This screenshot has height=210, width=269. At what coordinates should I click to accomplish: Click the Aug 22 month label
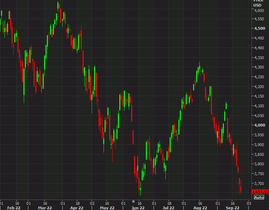coord(200,208)
